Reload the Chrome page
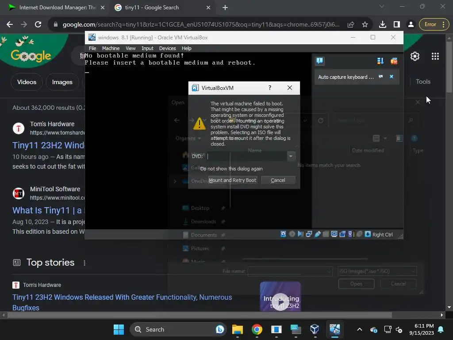The width and height of the screenshot is (453, 340). coord(38,25)
